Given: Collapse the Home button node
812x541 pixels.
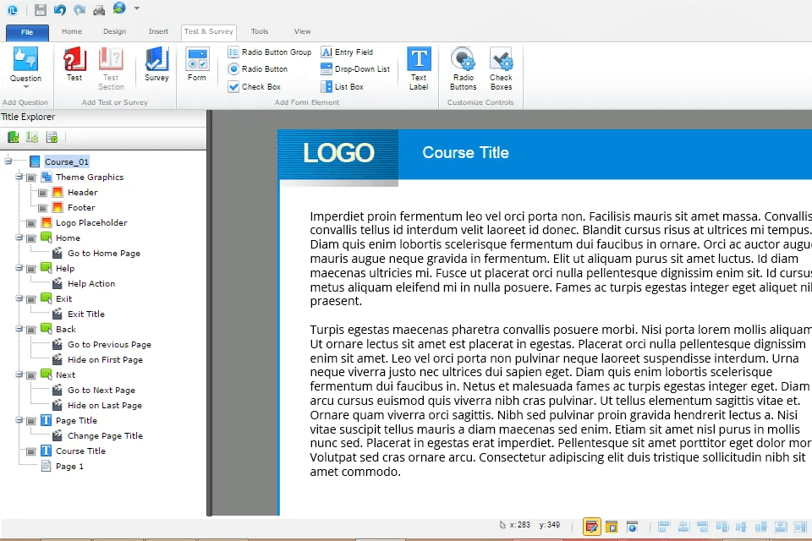Looking at the screenshot, I should (x=19, y=238).
